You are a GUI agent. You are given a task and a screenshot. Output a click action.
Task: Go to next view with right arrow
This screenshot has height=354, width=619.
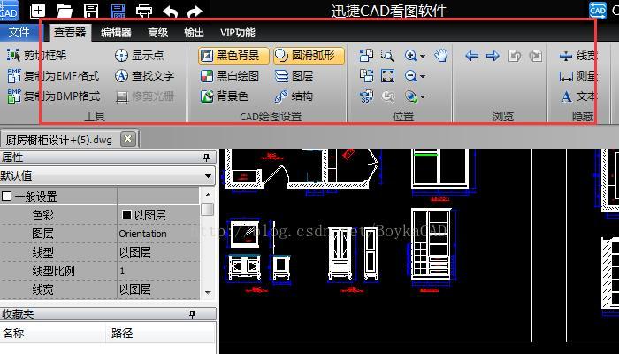pyautogui.click(x=493, y=56)
